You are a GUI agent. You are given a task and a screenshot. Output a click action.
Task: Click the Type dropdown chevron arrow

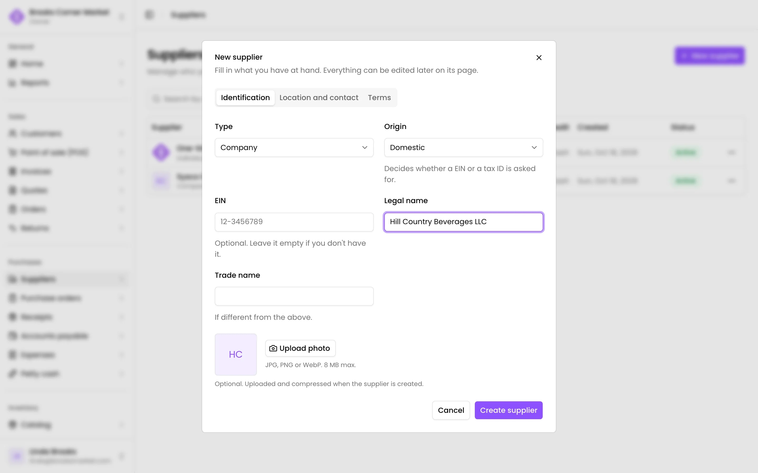click(x=365, y=147)
